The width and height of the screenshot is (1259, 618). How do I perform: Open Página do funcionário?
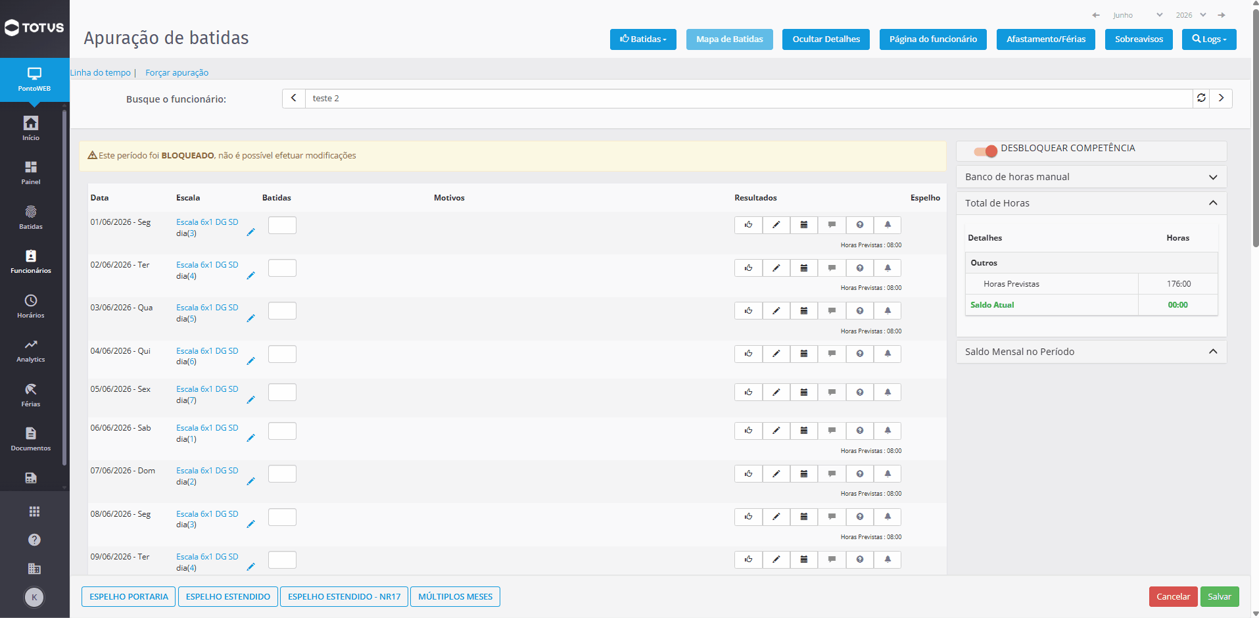(933, 39)
